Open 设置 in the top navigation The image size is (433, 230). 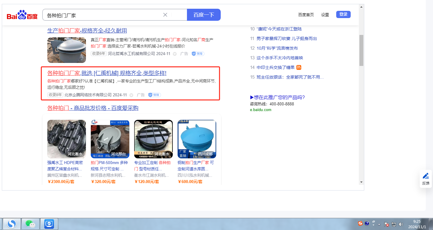click(x=325, y=15)
